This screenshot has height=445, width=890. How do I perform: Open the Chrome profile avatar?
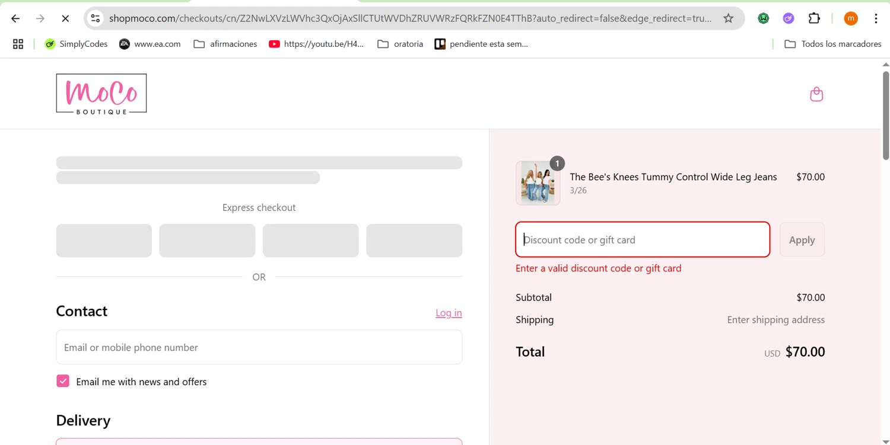coord(850,18)
